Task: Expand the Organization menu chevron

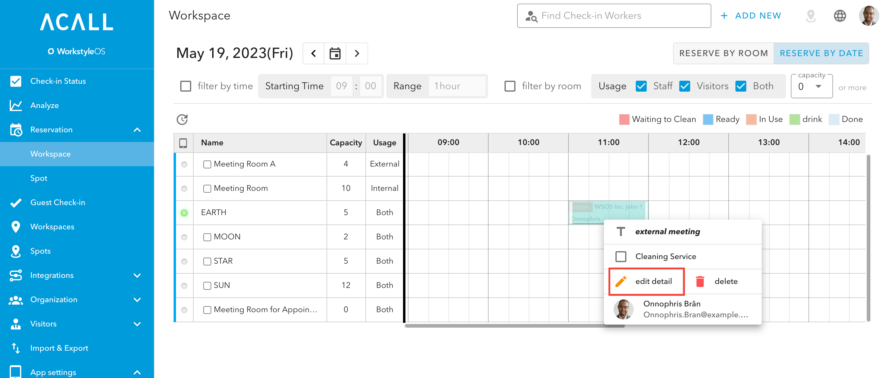Action: coord(137,300)
